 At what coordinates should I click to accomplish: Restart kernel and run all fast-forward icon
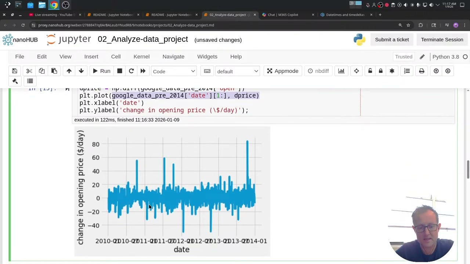pyautogui.click(x=143, y=71)
